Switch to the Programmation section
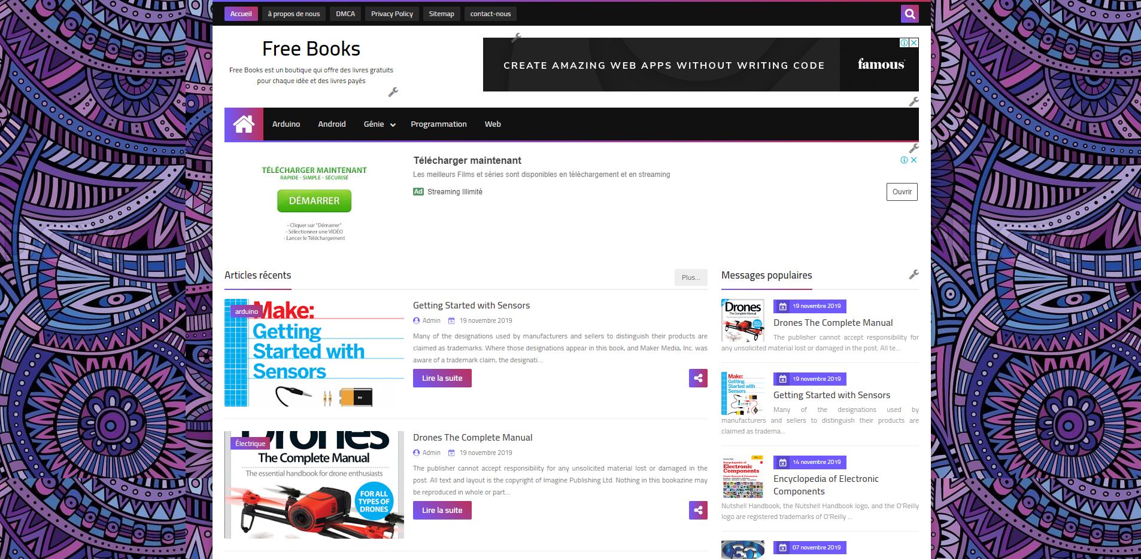Viewport: 1141px width, 559px height. click(x=438, y=124)
